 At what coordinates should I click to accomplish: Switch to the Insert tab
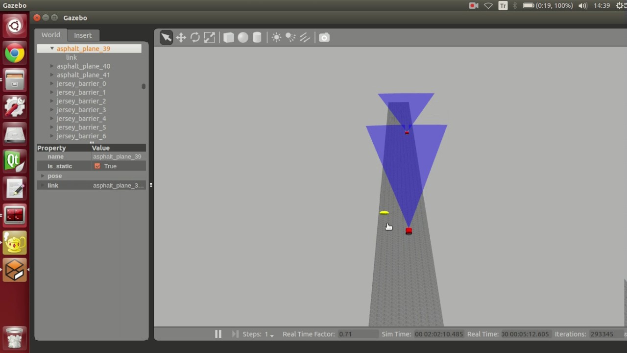(83, 35)
